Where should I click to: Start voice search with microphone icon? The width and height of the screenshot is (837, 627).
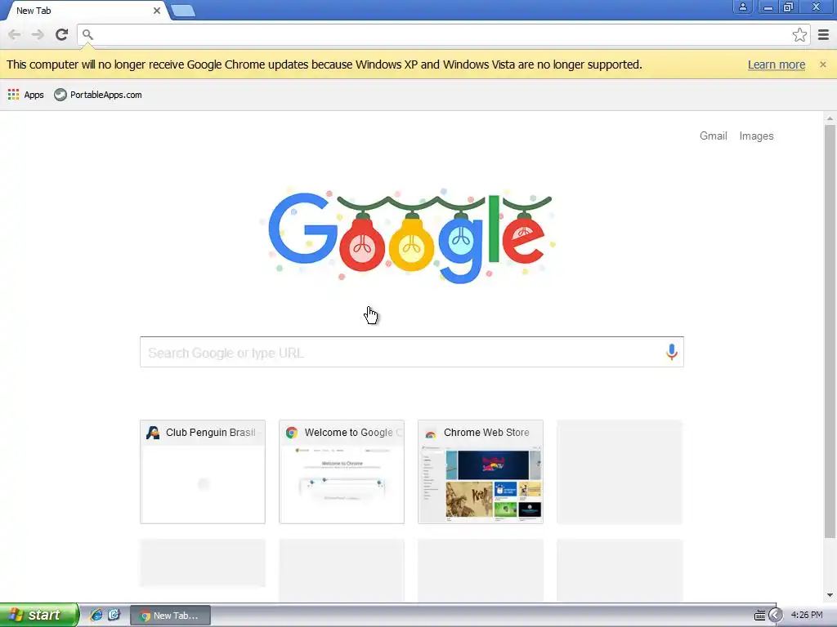[x=672, y=352]
